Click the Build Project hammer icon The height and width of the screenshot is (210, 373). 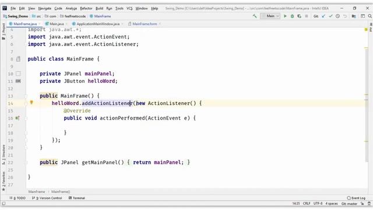(255, 16)
